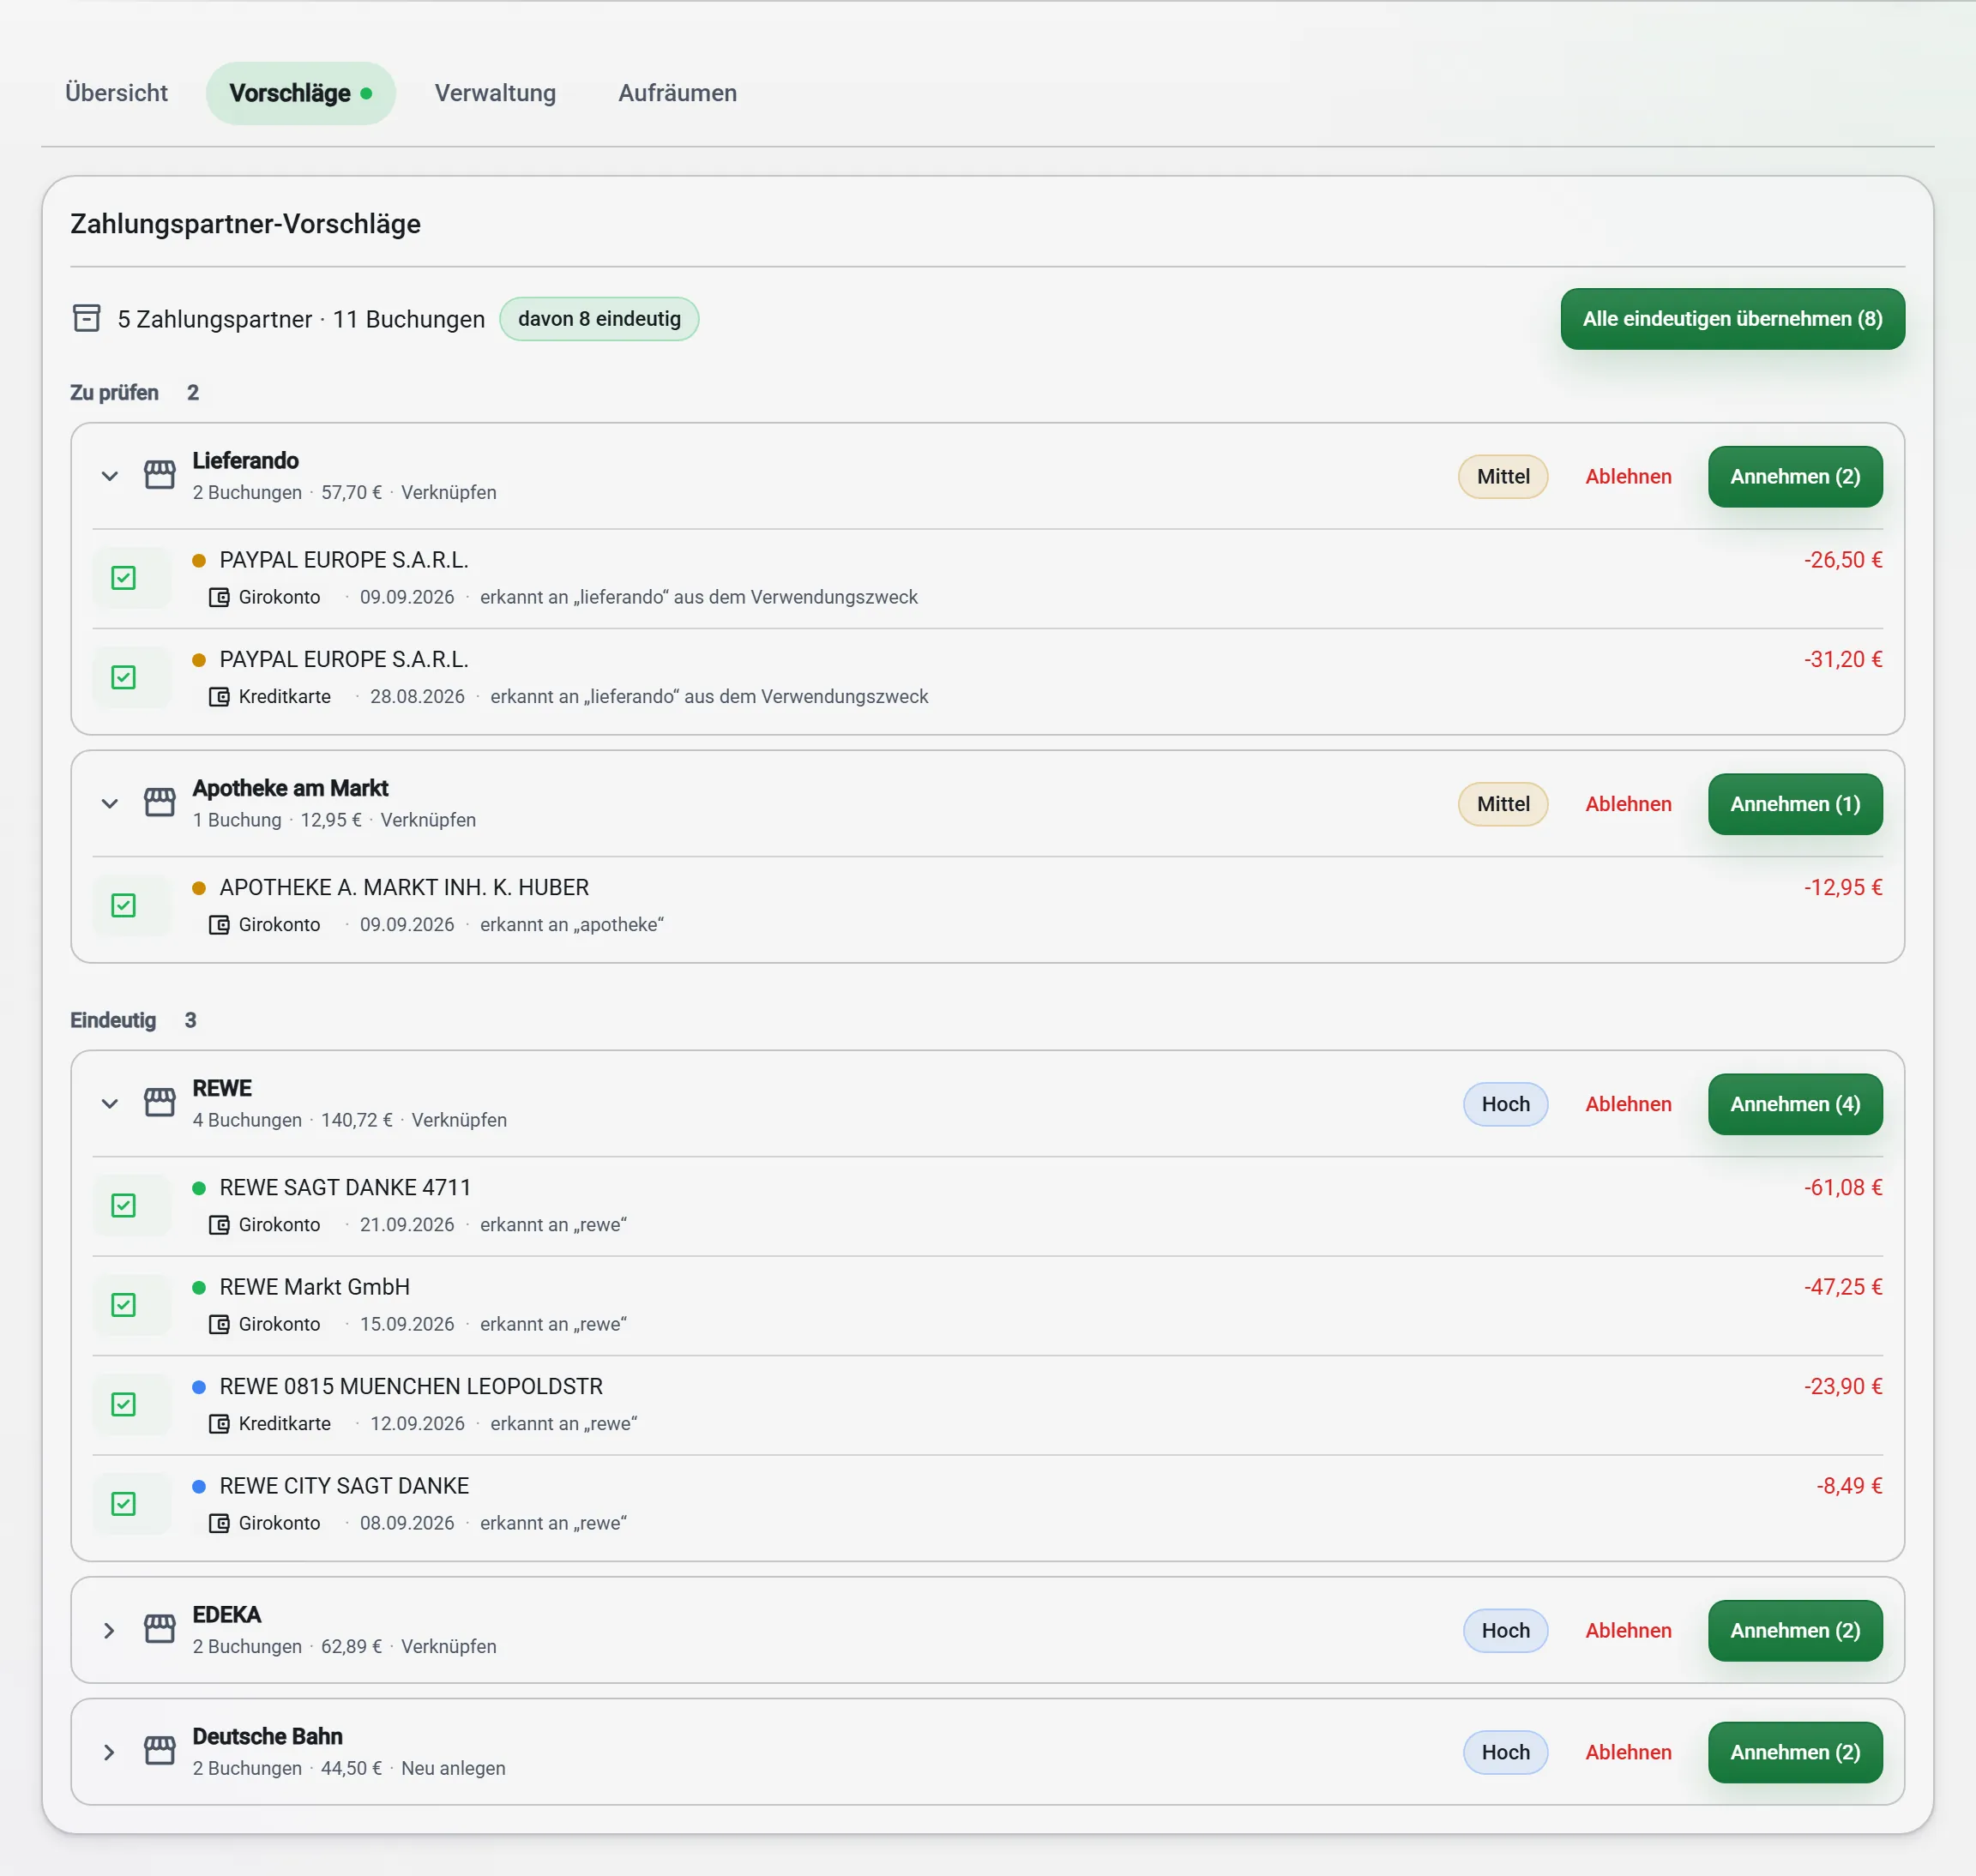Collapse the Apotheke am Markt group

click(110, 804)
